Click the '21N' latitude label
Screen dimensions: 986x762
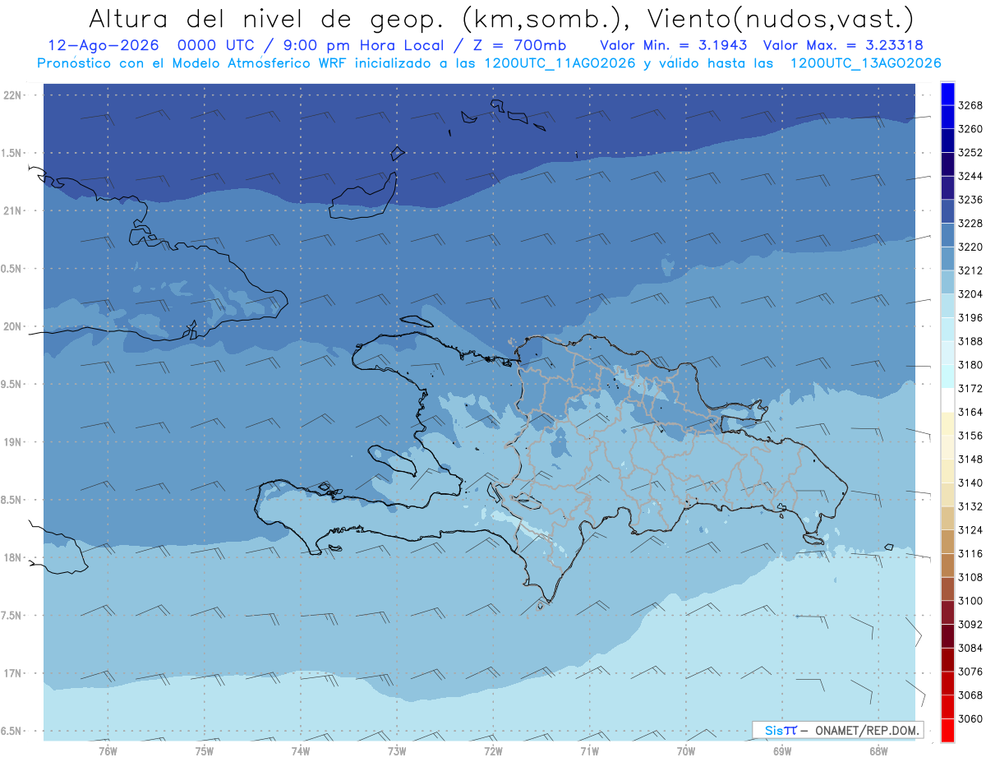click(x=13, y=210)
